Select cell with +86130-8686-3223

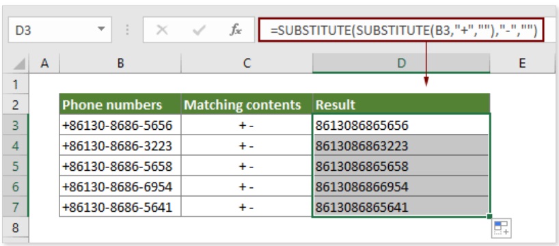pos(120,146)
